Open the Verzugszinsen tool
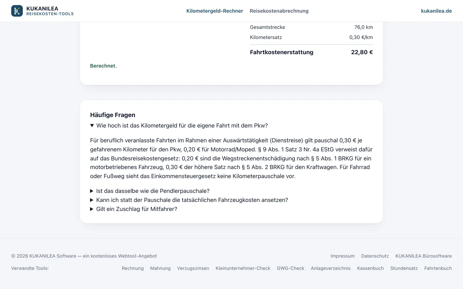Screen dimensions: 463x289 pyautogui.click(x=193, y=268)
